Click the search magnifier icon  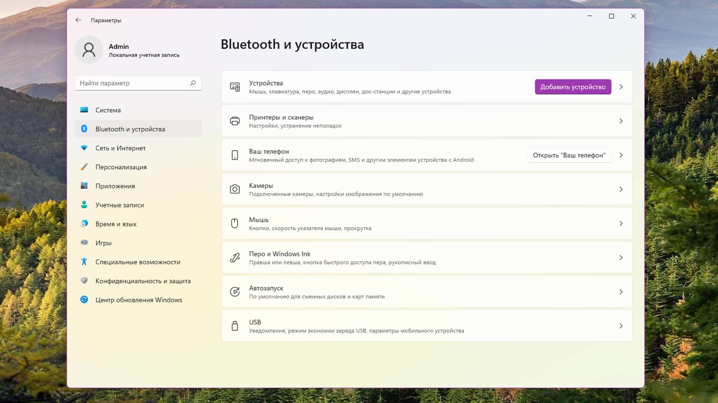pyautogui.click(x=193, y=83)
